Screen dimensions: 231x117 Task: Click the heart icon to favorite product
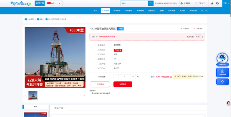click(181, 29)
